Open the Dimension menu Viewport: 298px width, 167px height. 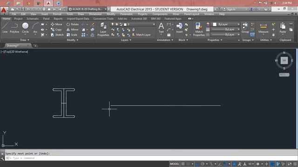point(95,14)
